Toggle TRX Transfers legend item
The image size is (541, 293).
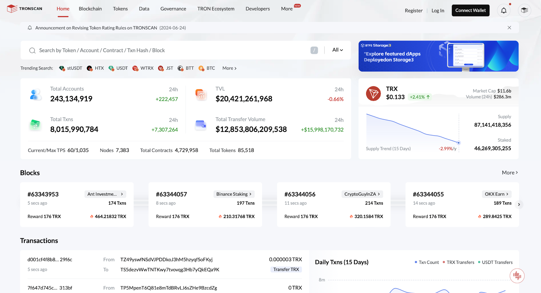[458, 262]
